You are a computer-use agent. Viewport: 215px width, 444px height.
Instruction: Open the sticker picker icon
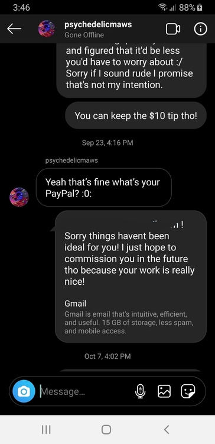(x=188, y=391)
